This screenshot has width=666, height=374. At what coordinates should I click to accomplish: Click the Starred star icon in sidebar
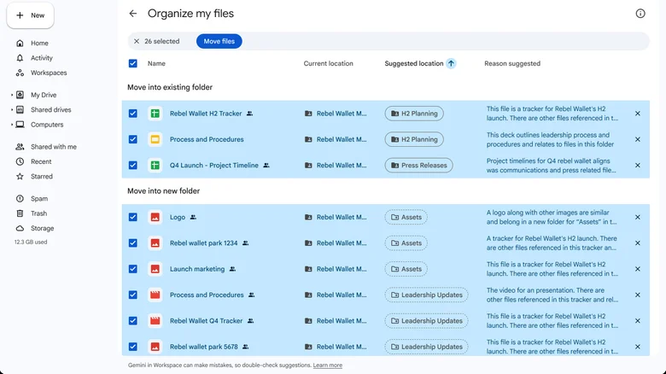[20, 177]
